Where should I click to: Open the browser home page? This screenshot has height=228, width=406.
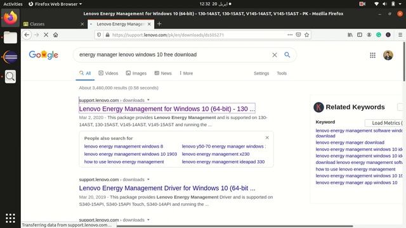pyautogui.click(x=56, y=35)
